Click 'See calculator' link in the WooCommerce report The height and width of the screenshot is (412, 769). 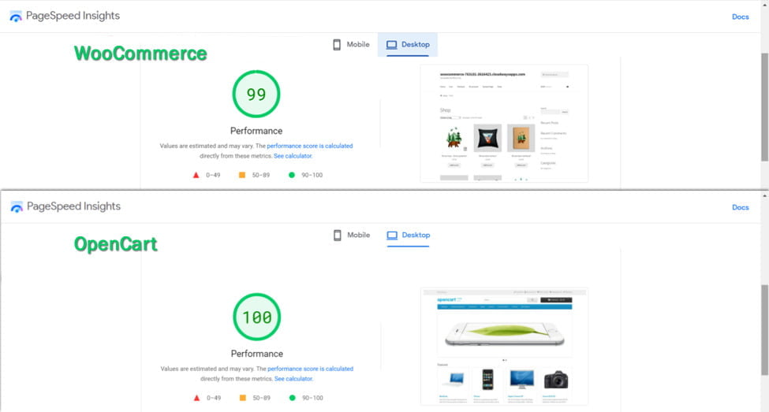pyautogui.click(x=293, y=156)
